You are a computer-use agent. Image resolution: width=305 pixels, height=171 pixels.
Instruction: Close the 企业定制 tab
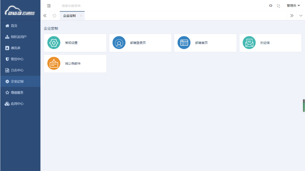pyautogui.click(x=81, y=16)
